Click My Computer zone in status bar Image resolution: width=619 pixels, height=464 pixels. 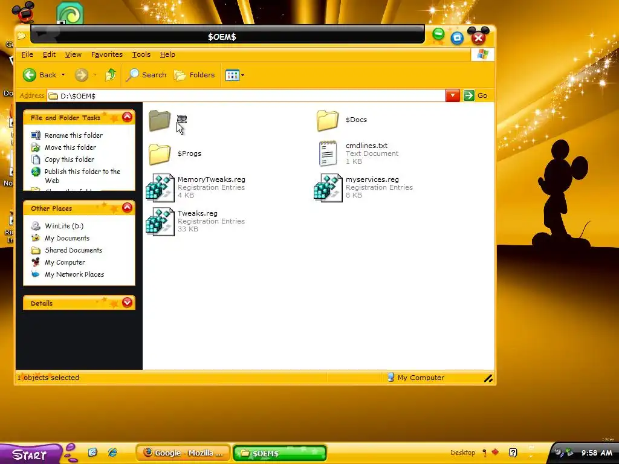point(415,378)
